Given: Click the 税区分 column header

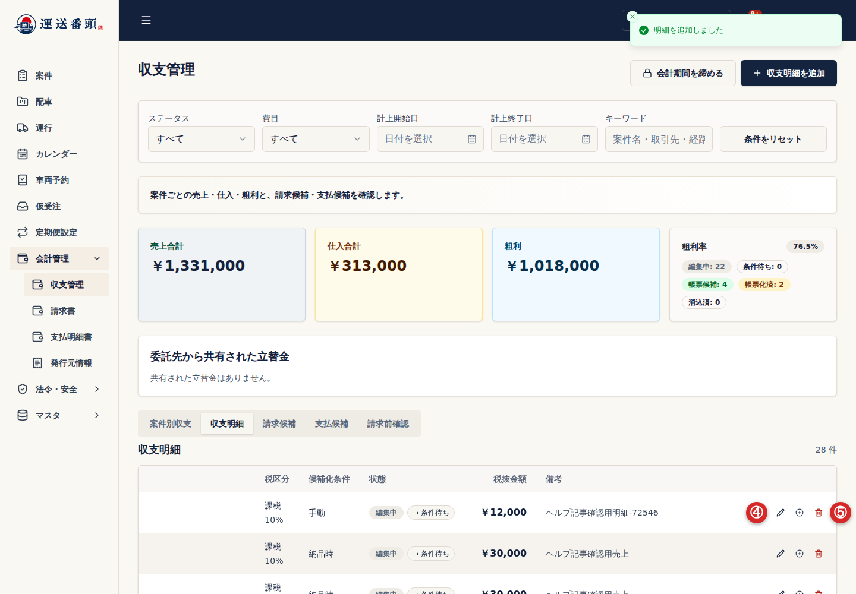Looking at the screenshot, I should (x=277, y=479).
